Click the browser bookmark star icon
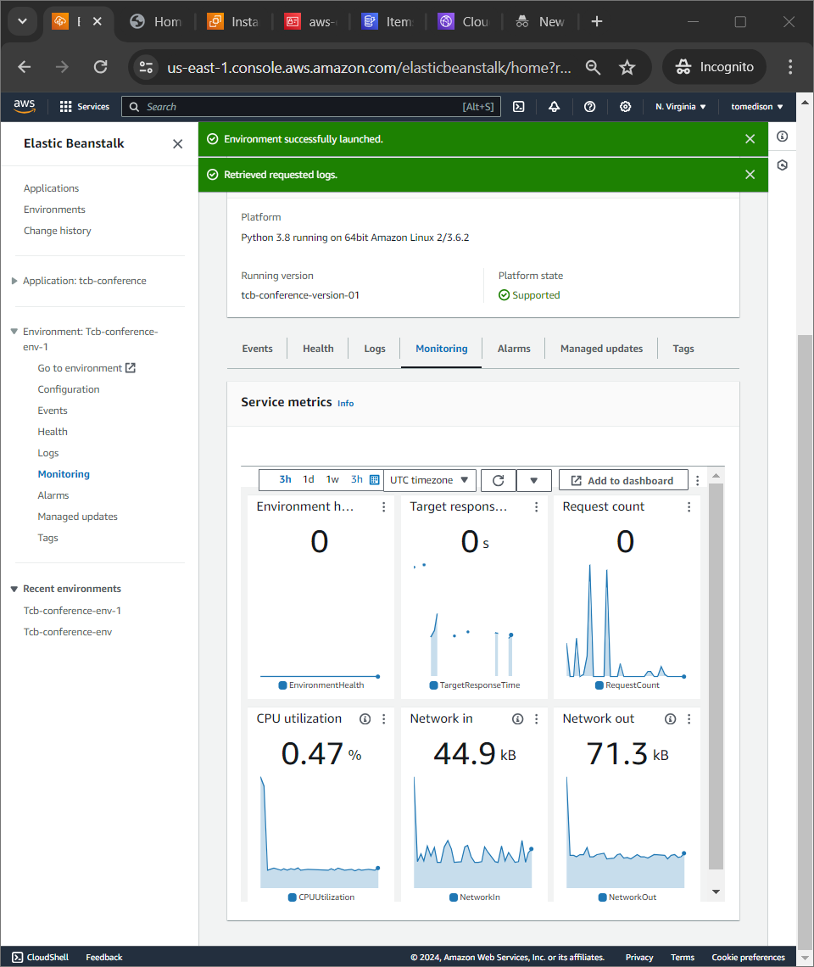This screenshot has height=967, width=814. point(627,67)
